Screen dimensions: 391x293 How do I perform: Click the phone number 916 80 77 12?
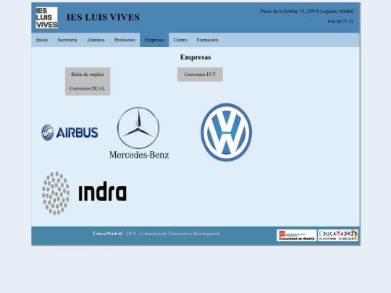[340, 22]
